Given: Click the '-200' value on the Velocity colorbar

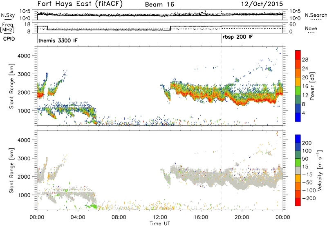Looking at the screenshot, I should 309,198.
